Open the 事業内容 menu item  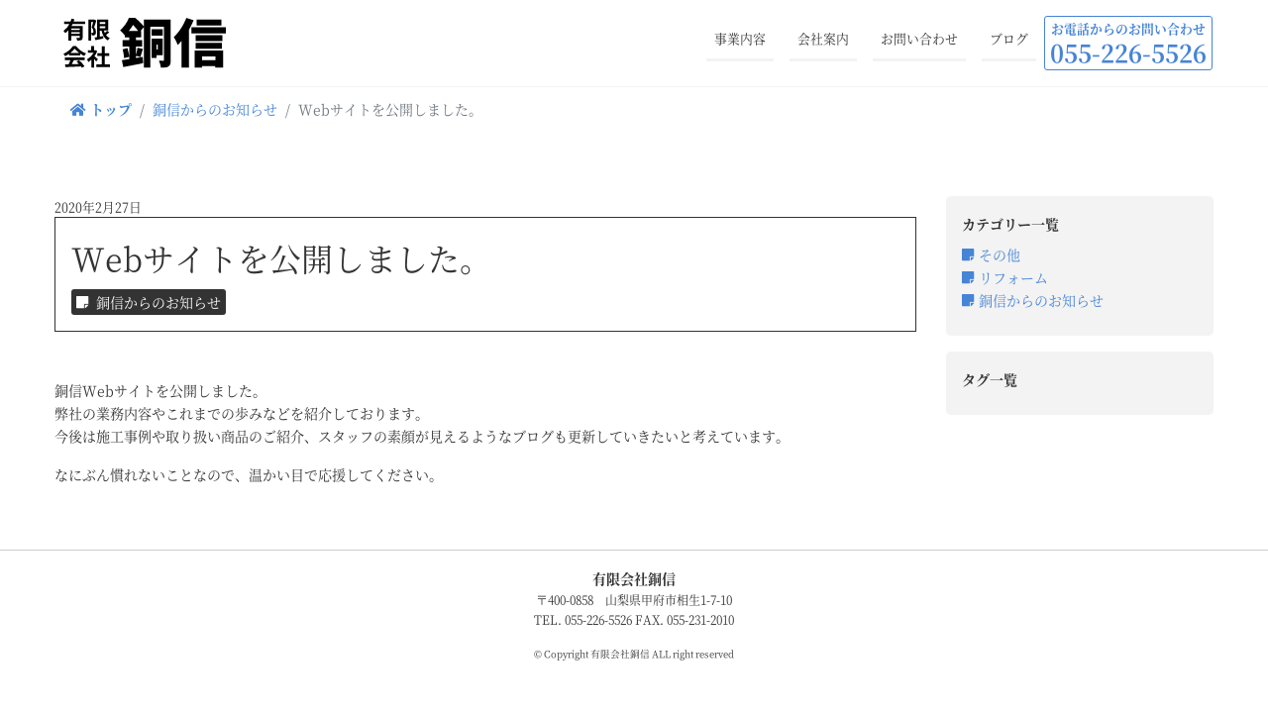(x=740, y=40)
